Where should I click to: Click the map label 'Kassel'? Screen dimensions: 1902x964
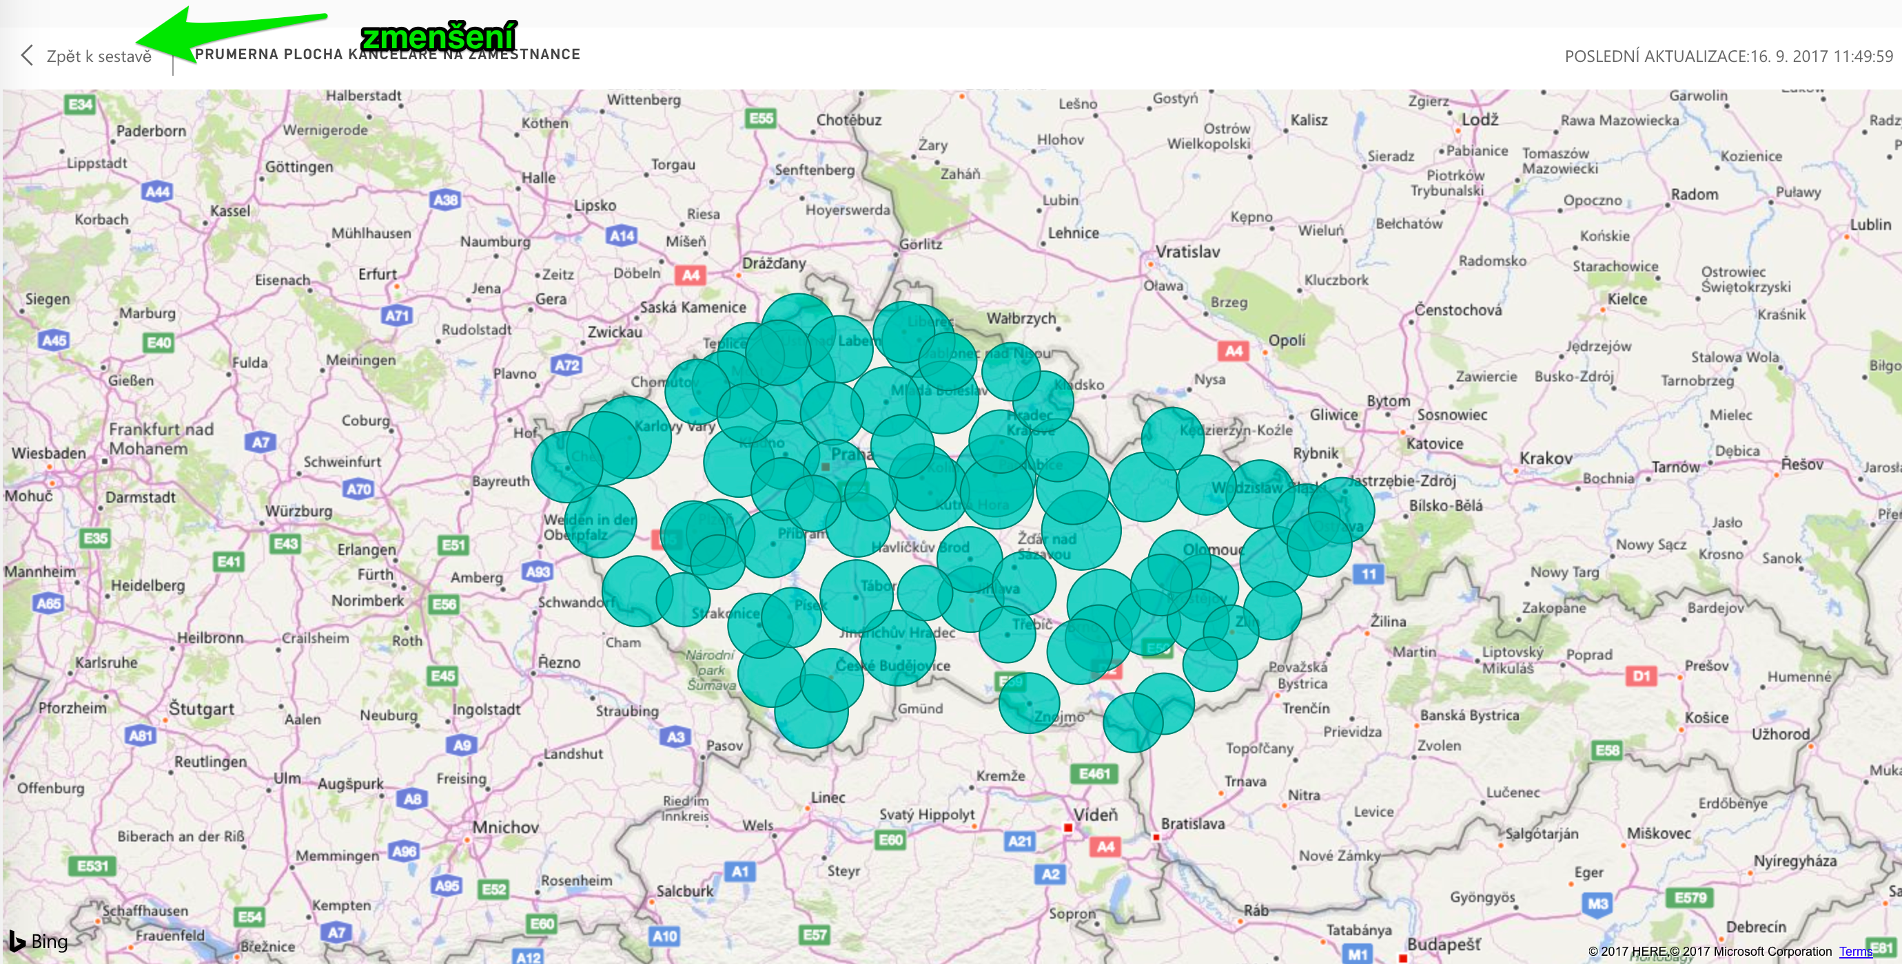coord(230,211)
